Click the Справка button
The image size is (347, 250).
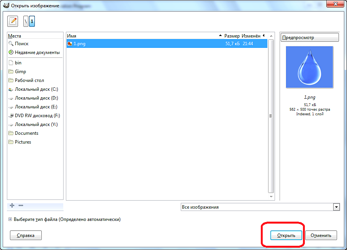26,235
